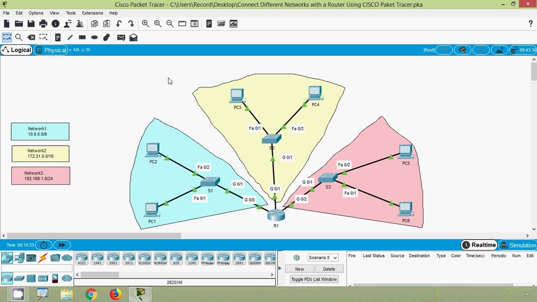
Task: Pick the PT-Router device
Action: pos(208,258)
